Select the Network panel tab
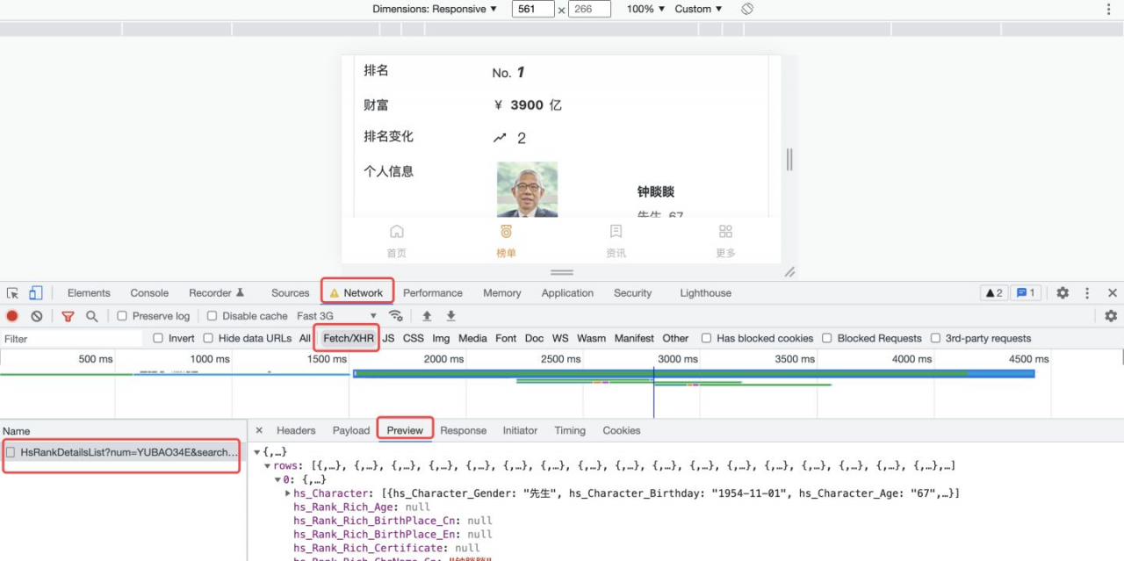 tap(357, 293)
